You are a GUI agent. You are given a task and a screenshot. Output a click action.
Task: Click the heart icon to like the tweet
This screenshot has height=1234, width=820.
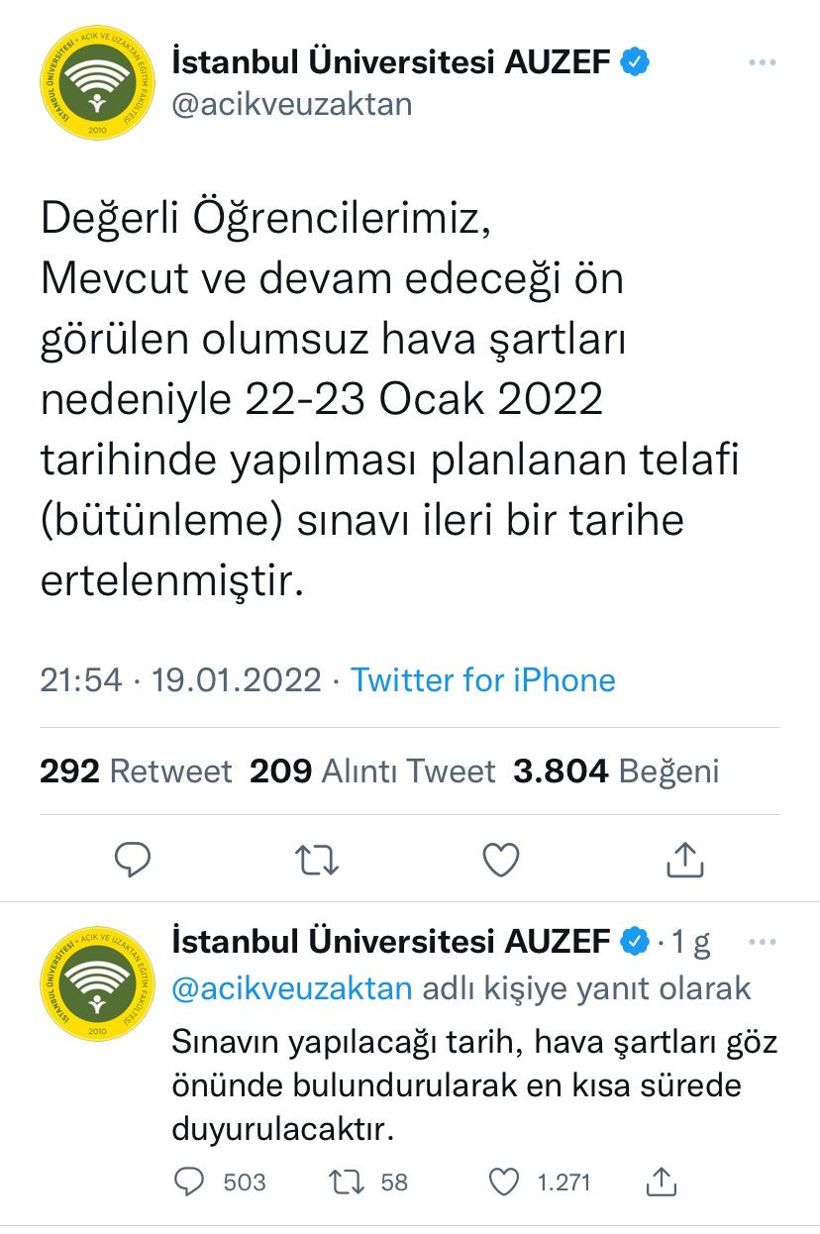coord(502,861)
